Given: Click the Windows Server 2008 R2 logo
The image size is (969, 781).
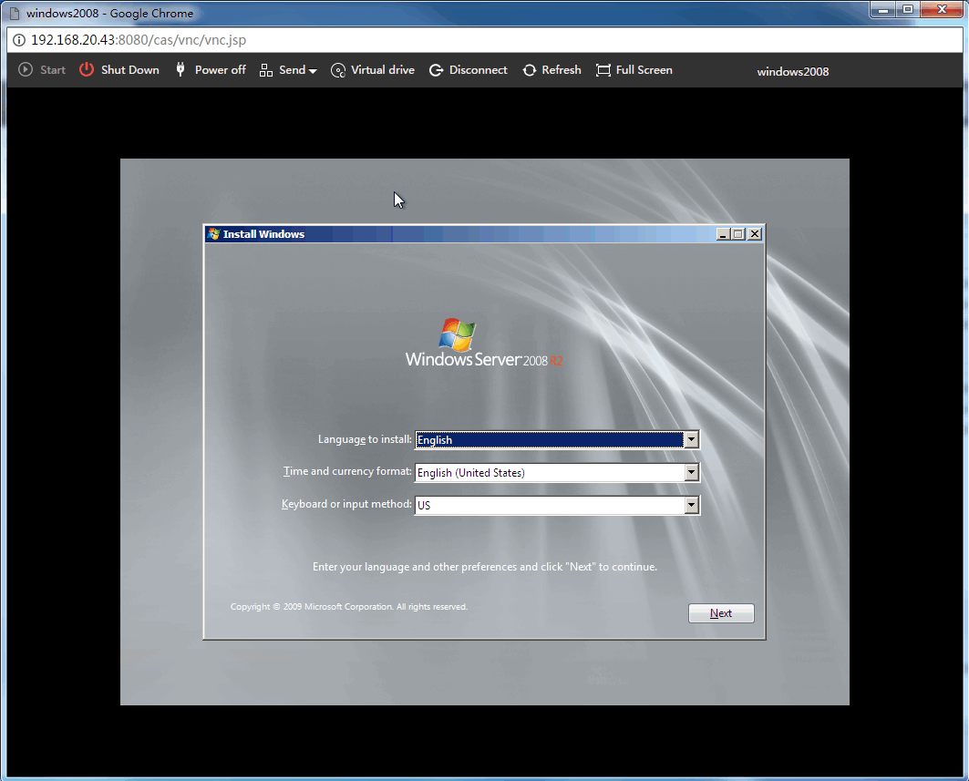Looking at the screenshot, I should click(x=484, y=344).
